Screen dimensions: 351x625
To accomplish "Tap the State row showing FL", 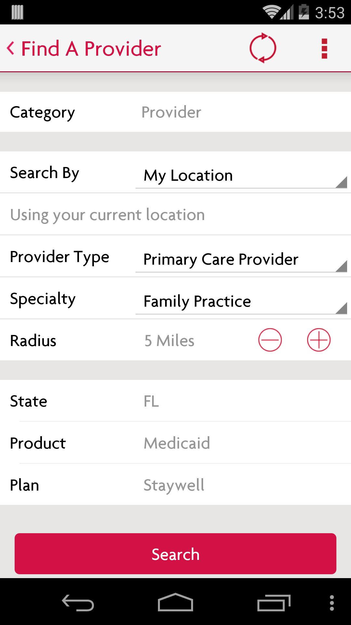I will 175,401.
